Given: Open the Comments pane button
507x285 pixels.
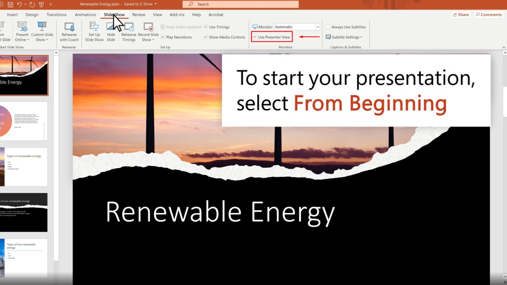Looking at the screenshot, I should pos(489,14).
